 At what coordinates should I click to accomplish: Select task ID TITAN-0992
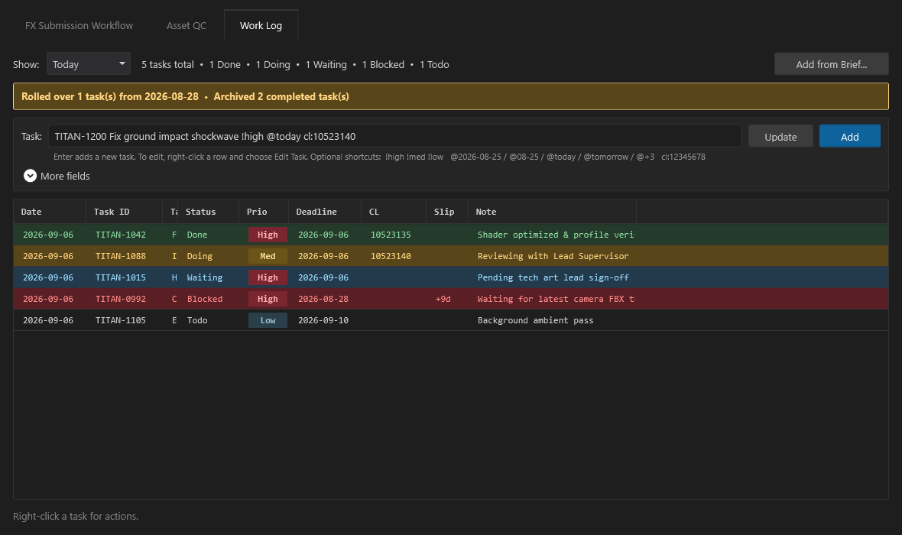click(x=120, y=299)
